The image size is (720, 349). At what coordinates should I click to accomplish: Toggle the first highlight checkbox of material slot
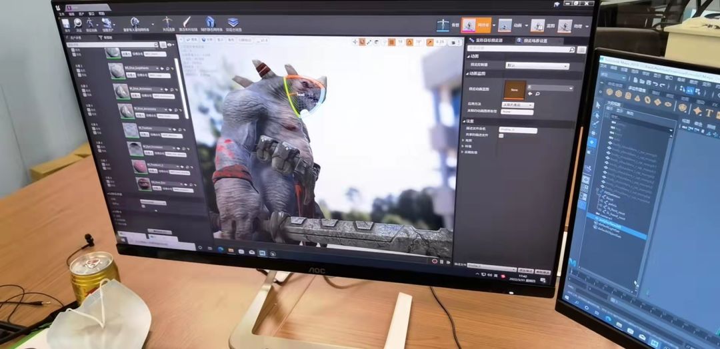72,49
